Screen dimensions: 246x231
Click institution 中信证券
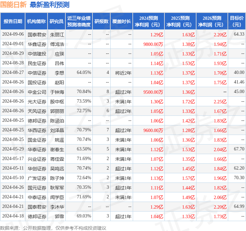[37, 73]
